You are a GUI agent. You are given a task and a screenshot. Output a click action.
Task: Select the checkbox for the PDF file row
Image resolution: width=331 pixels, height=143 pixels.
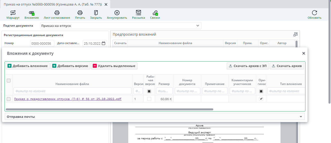9,99
